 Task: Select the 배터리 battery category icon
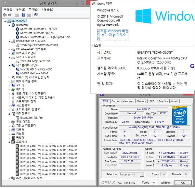[x=13, y=89]
